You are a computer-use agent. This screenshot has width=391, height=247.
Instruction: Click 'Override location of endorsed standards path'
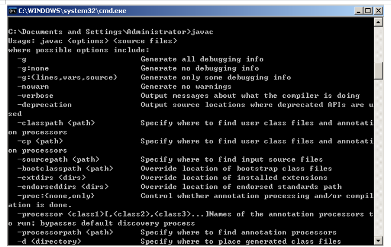241,187
